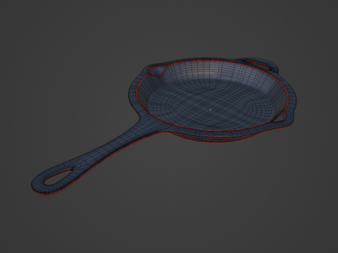This screenshot has height=253, width=338.
Task: Click the orange origin point of the pan
Action: pos(211,110)
